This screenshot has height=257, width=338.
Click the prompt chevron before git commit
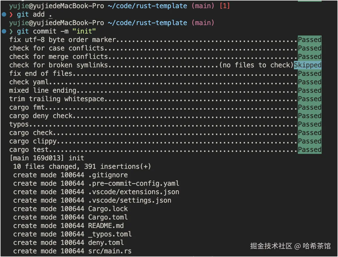pos(11,31)
